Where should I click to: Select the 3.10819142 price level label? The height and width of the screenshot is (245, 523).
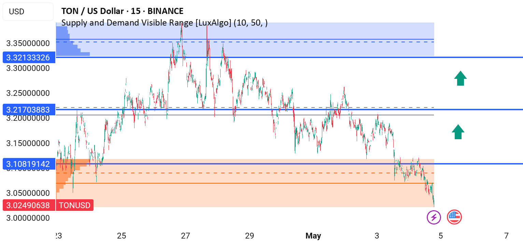[x=29, y=164]
